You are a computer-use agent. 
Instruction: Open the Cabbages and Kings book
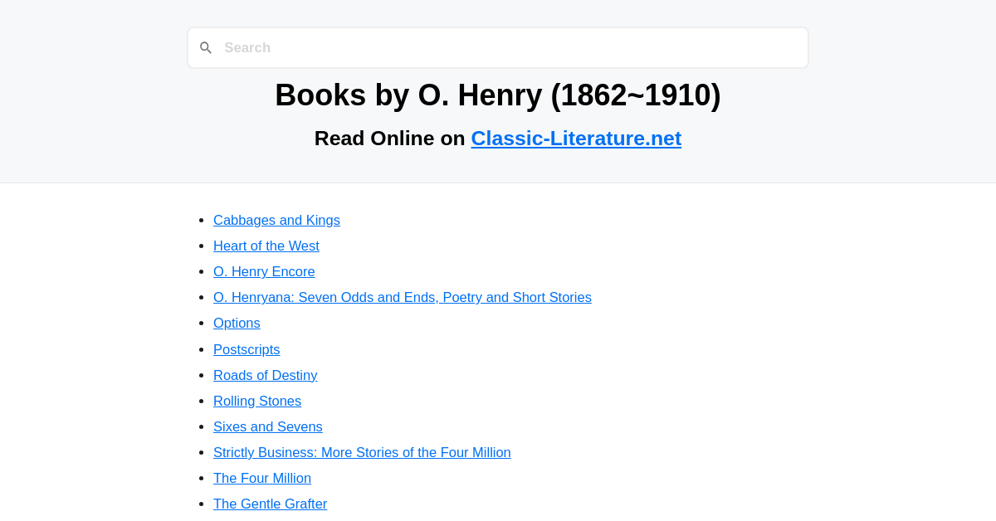tap(276, 220)
